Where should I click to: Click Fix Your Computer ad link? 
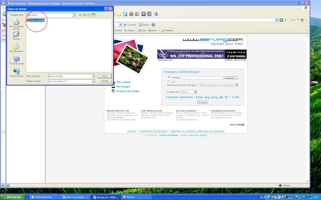point(186,110)
